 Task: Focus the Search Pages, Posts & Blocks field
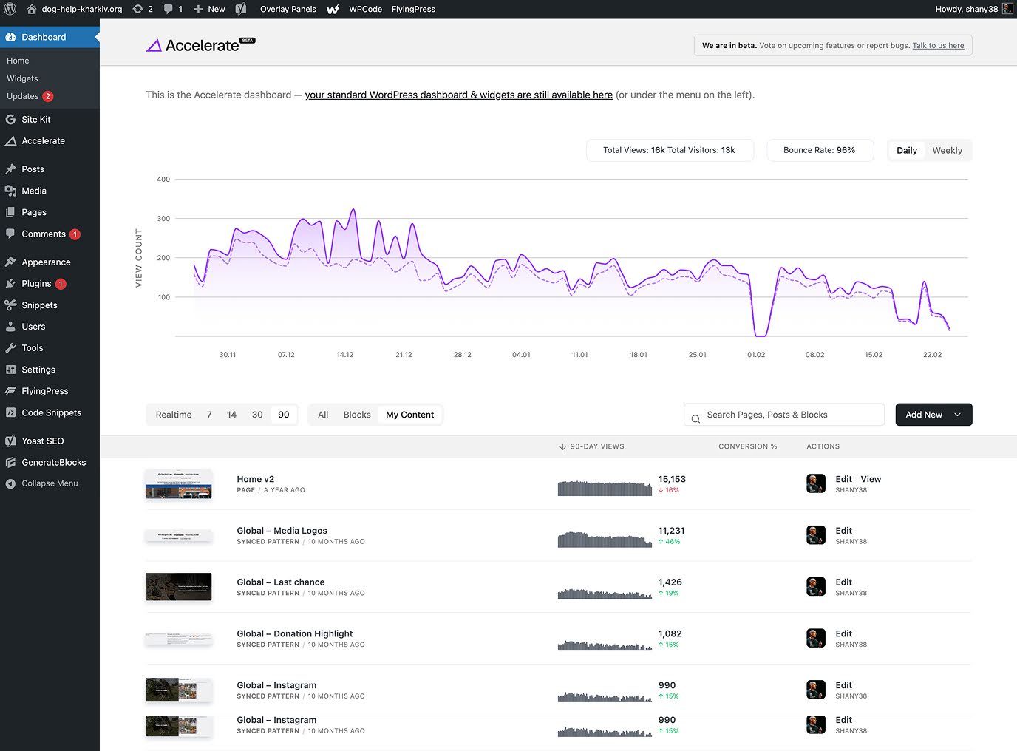(x=784, y=415)
